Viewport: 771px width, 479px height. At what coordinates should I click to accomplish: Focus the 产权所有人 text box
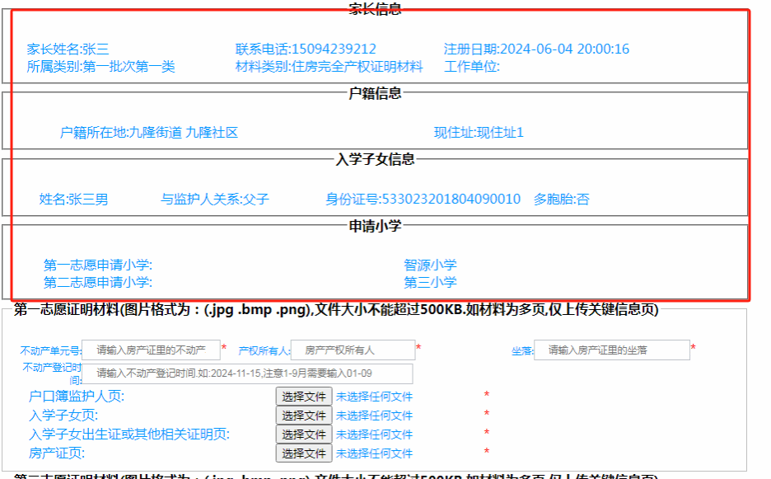pyautogui.click(x=353, y=350)
